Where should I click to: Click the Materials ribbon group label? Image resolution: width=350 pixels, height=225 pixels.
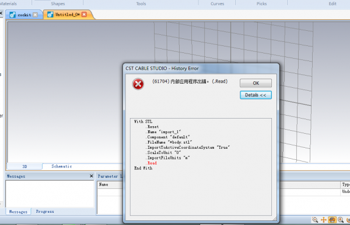pyautogui.click(x=8, y=3)
